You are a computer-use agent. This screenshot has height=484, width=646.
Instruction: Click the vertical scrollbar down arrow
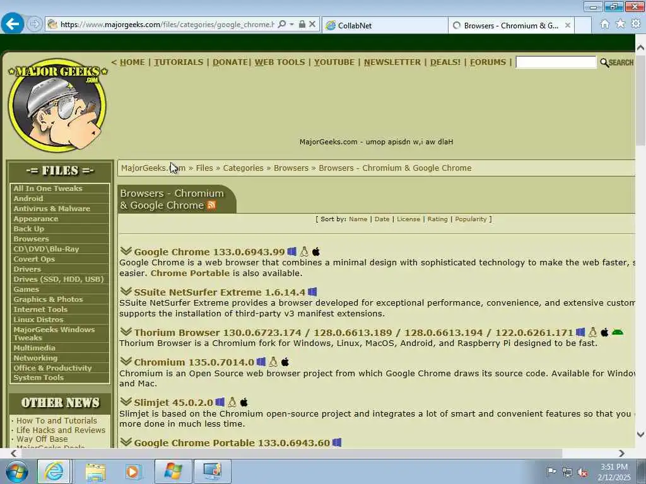[640, 434]
